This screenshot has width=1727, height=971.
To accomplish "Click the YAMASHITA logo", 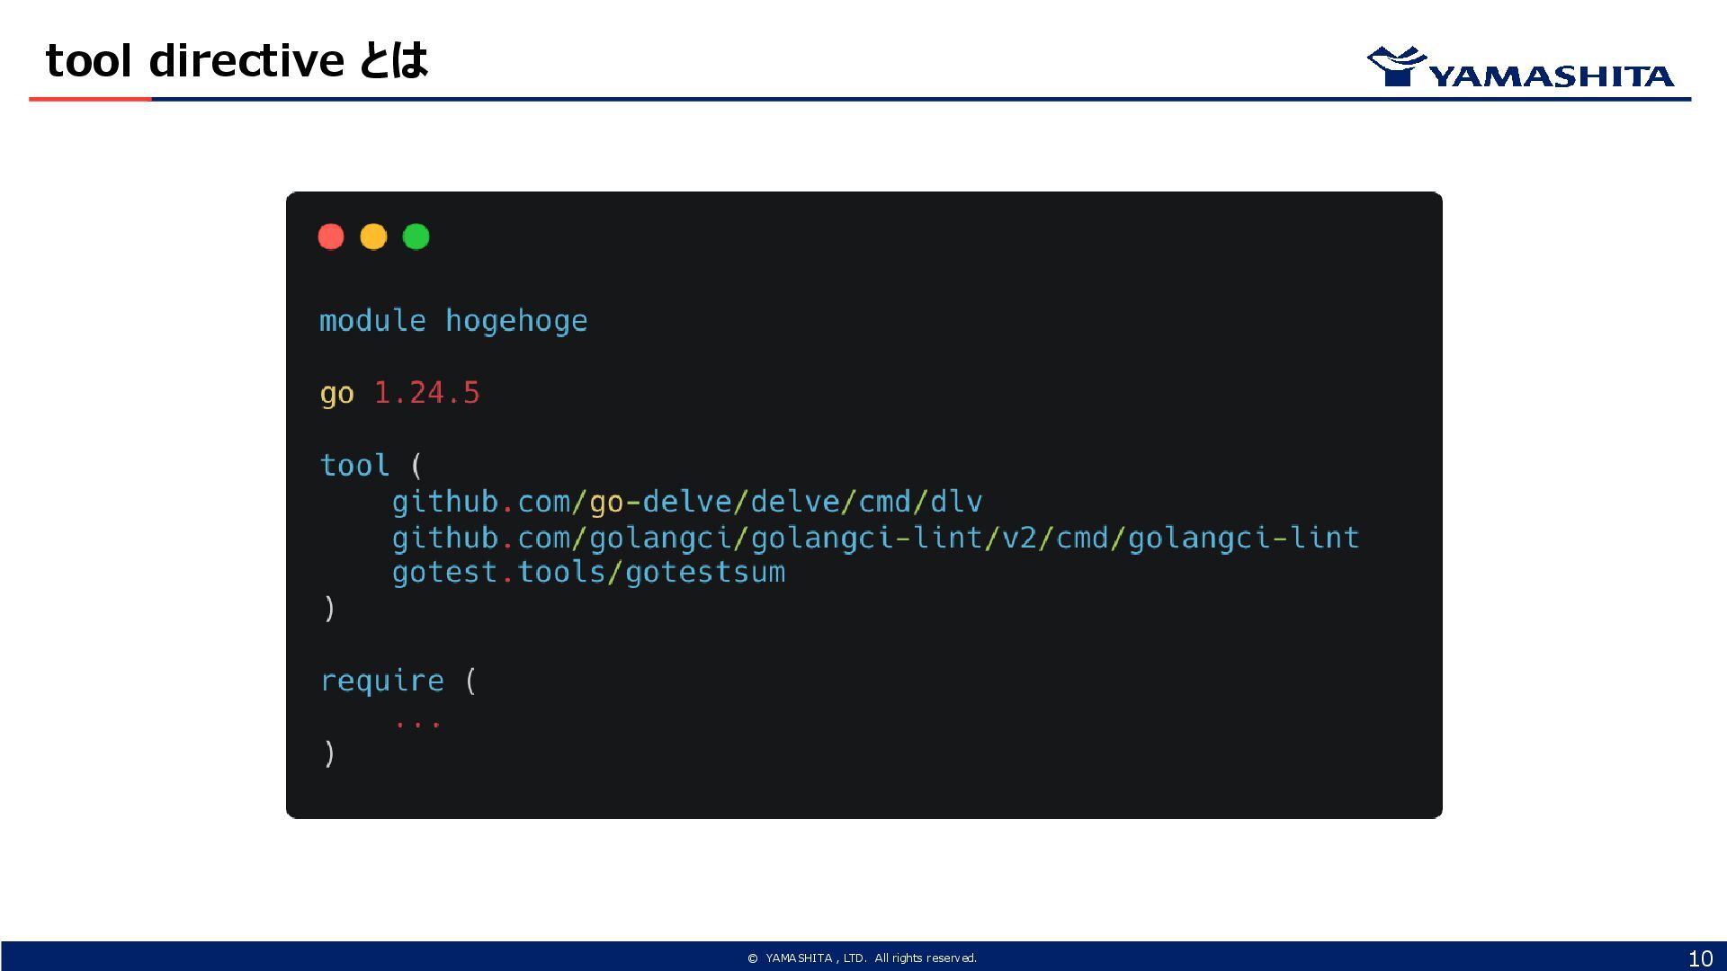I will click(1520, 67).
